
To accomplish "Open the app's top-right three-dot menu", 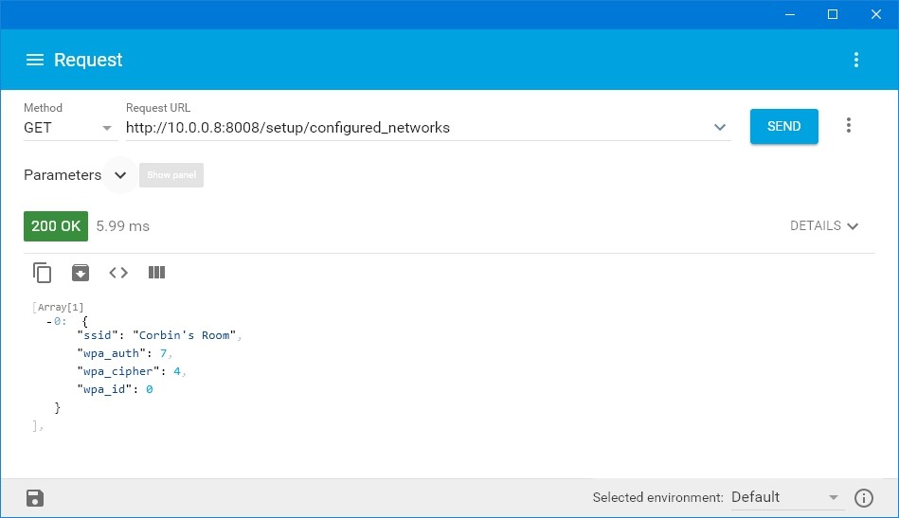I will (x=856, y=60).
